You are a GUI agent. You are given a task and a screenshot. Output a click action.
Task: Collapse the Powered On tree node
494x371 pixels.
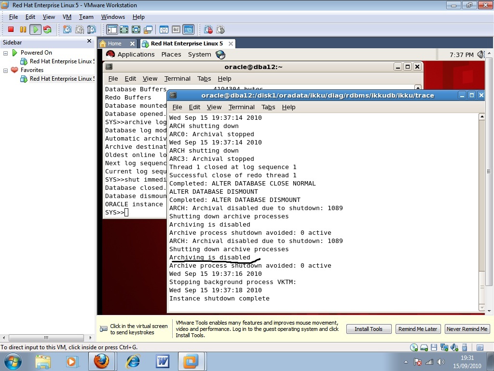(x=6, y=53)
